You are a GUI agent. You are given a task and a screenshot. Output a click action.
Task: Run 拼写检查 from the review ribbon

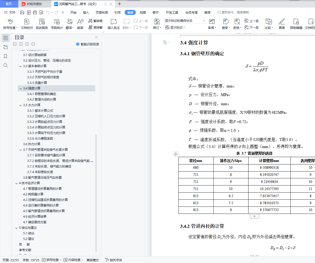click(x=10, y=24)
